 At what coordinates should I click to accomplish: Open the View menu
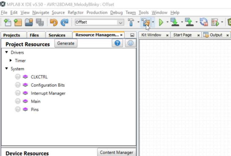point(25,13)
